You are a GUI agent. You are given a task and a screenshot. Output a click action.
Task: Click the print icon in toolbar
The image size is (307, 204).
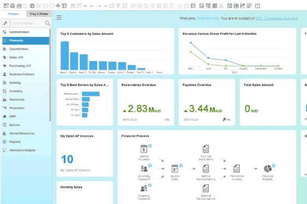(13, 6)
